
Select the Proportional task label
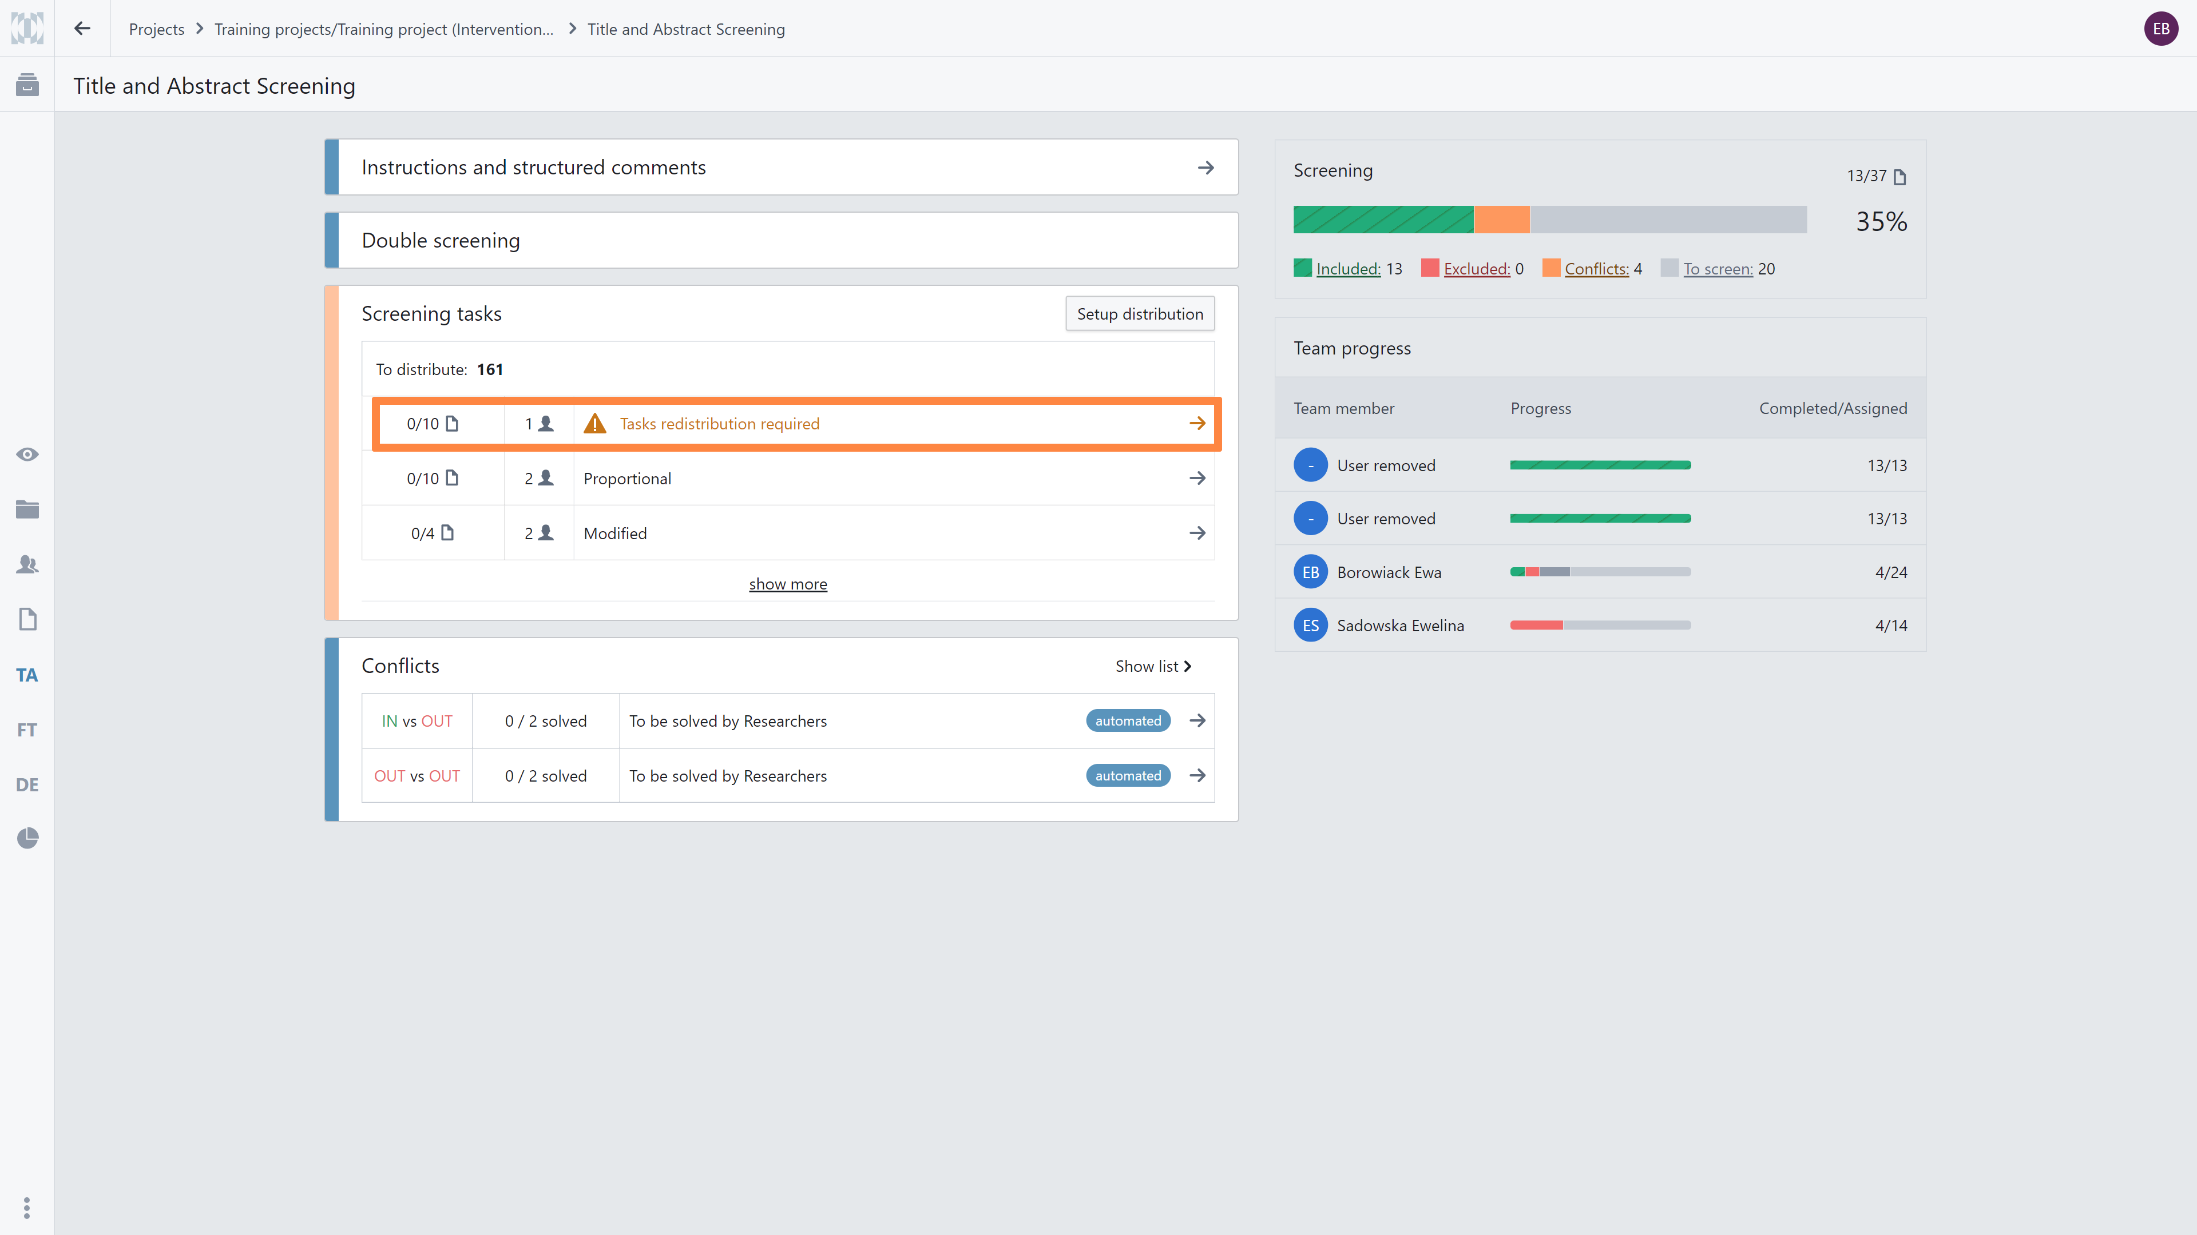(627, 479)
